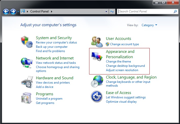180x124 pixels.
Task: Open the recent pages dropdown arrow
Action: pos(18,12)
